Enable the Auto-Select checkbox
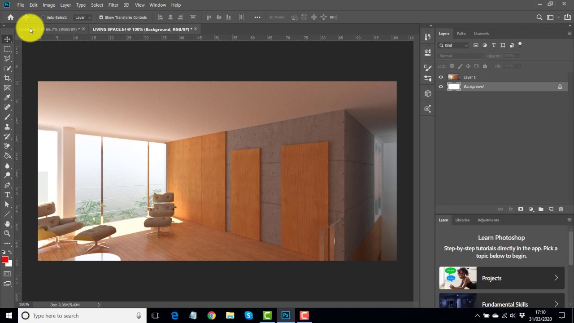Viewport: 574px width, 323px height. pyautogui.click(x=43, y=17)
